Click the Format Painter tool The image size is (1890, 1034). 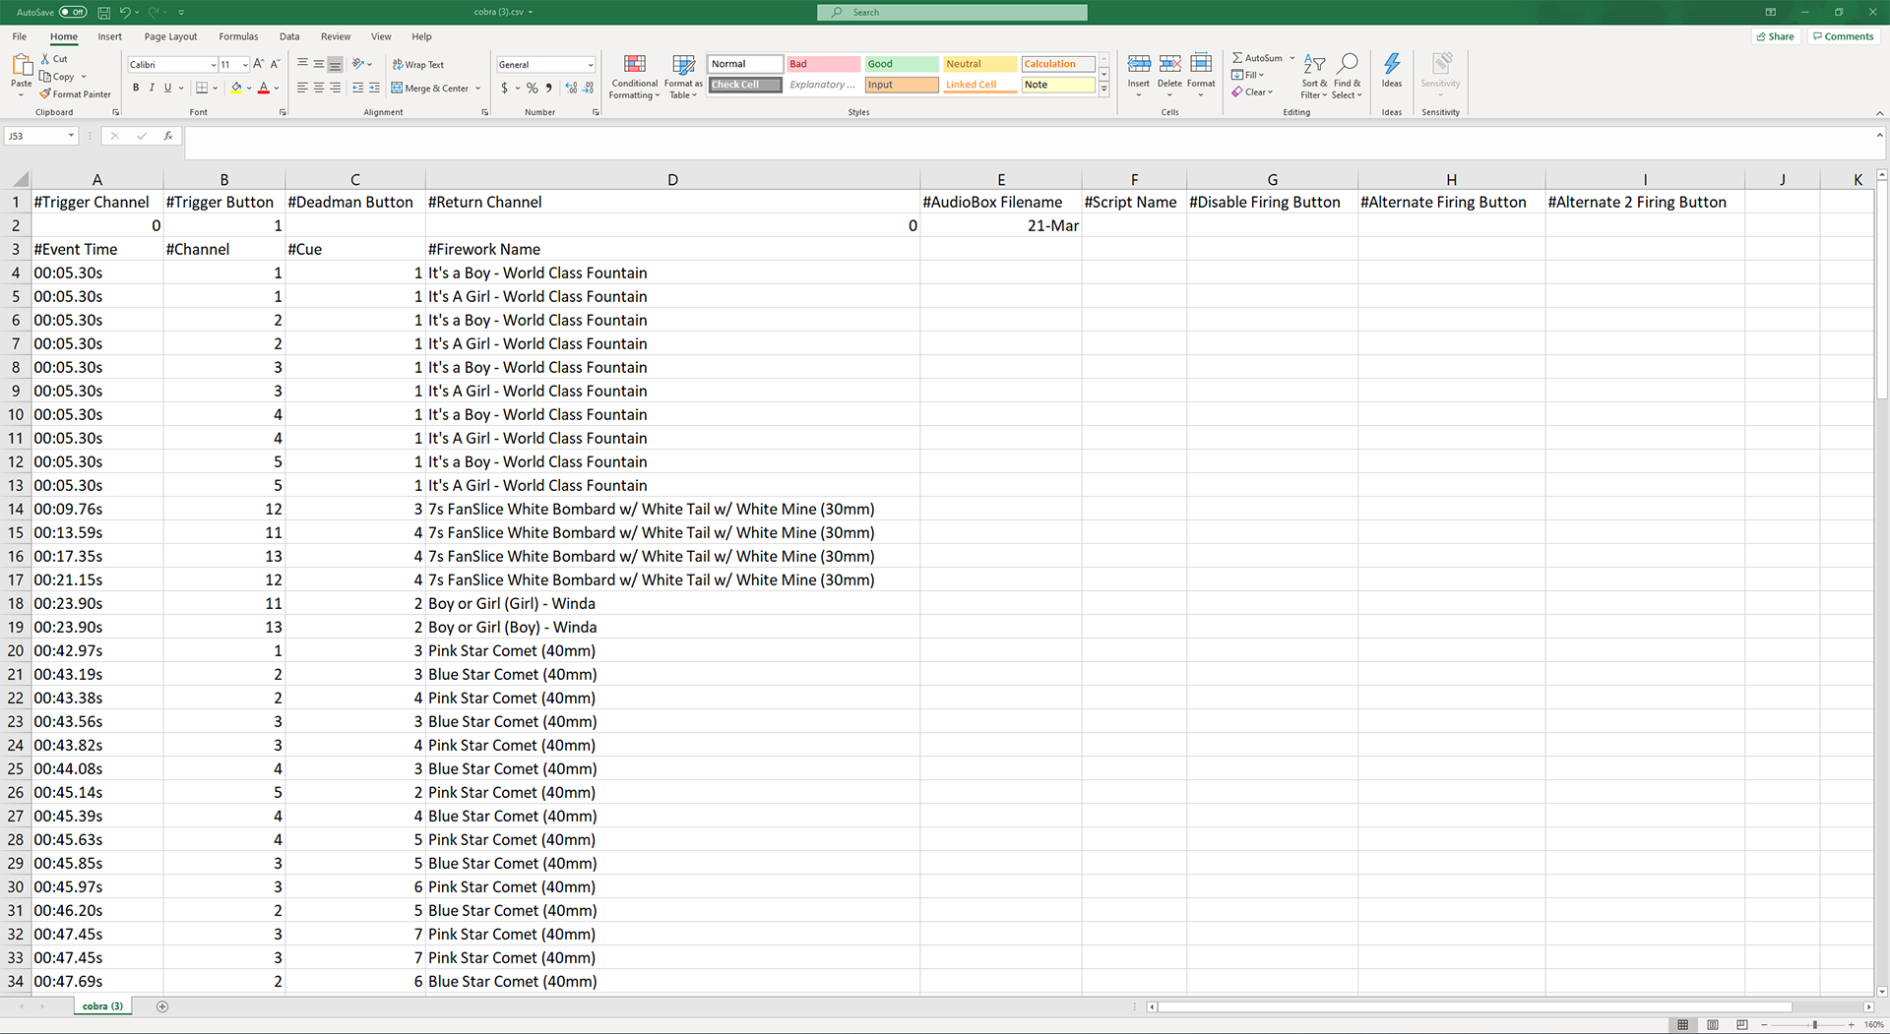coord(76,94)
